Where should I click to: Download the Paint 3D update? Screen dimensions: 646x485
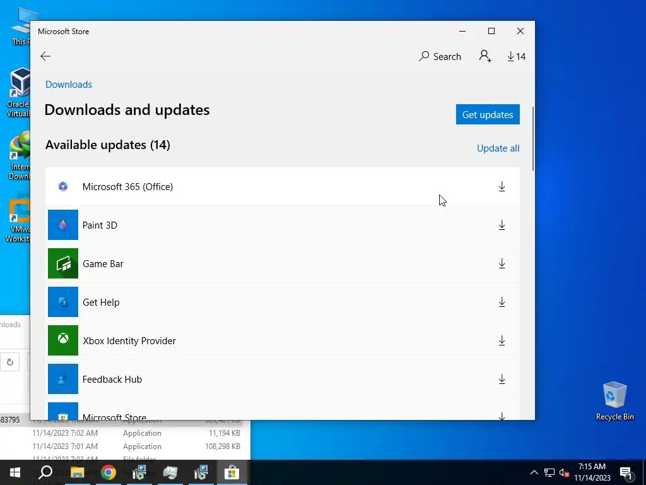point(502,225)
